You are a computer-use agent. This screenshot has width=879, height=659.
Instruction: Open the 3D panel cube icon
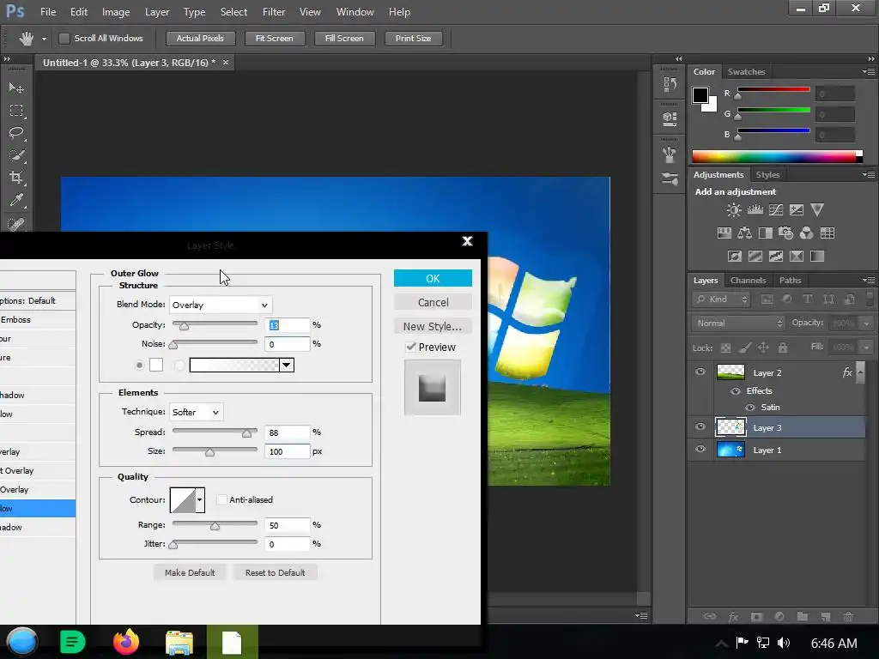(x=670, y=118)
